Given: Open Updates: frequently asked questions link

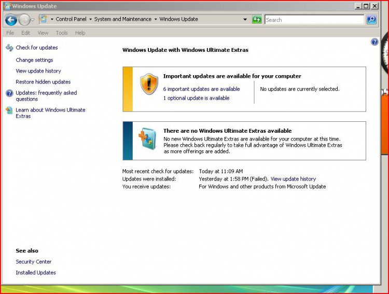Looking at the screenshot, I should 46,96.
